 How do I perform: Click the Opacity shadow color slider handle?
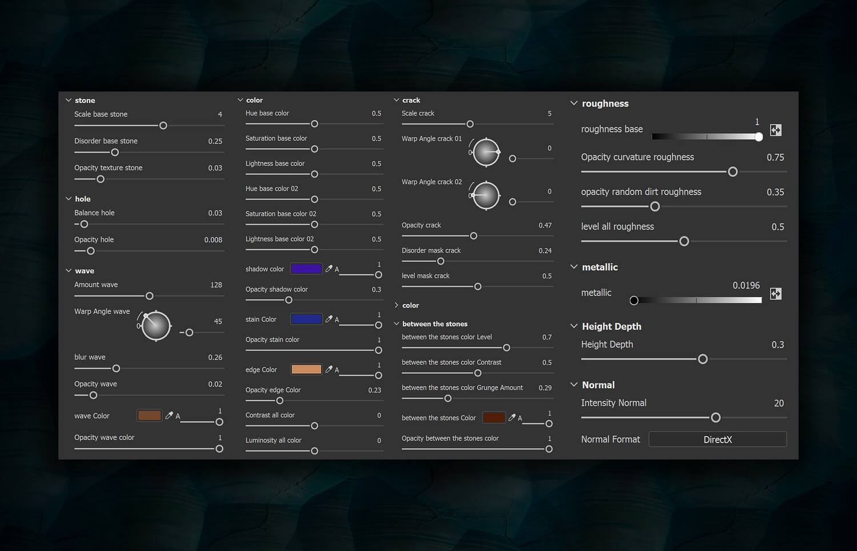pyautogui.click(x=289, y=300)
